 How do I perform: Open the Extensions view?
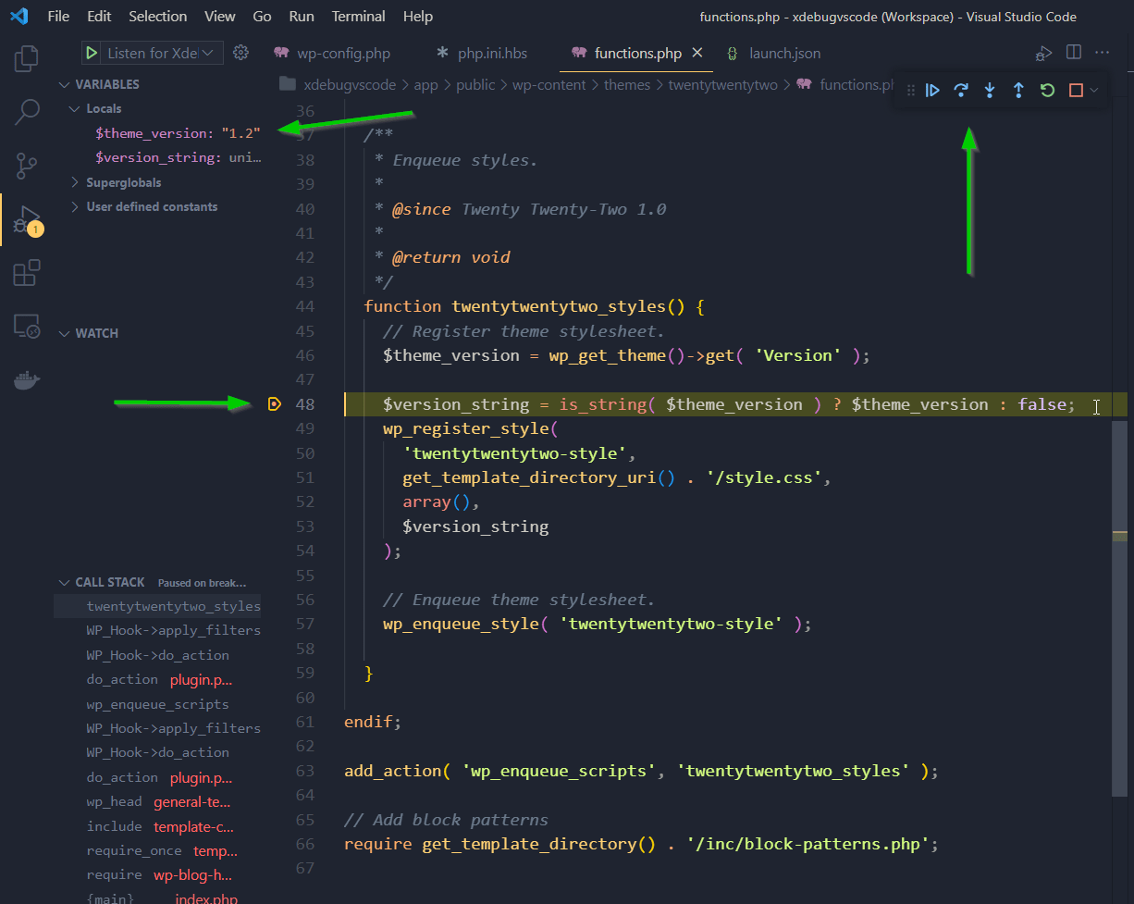27,273
